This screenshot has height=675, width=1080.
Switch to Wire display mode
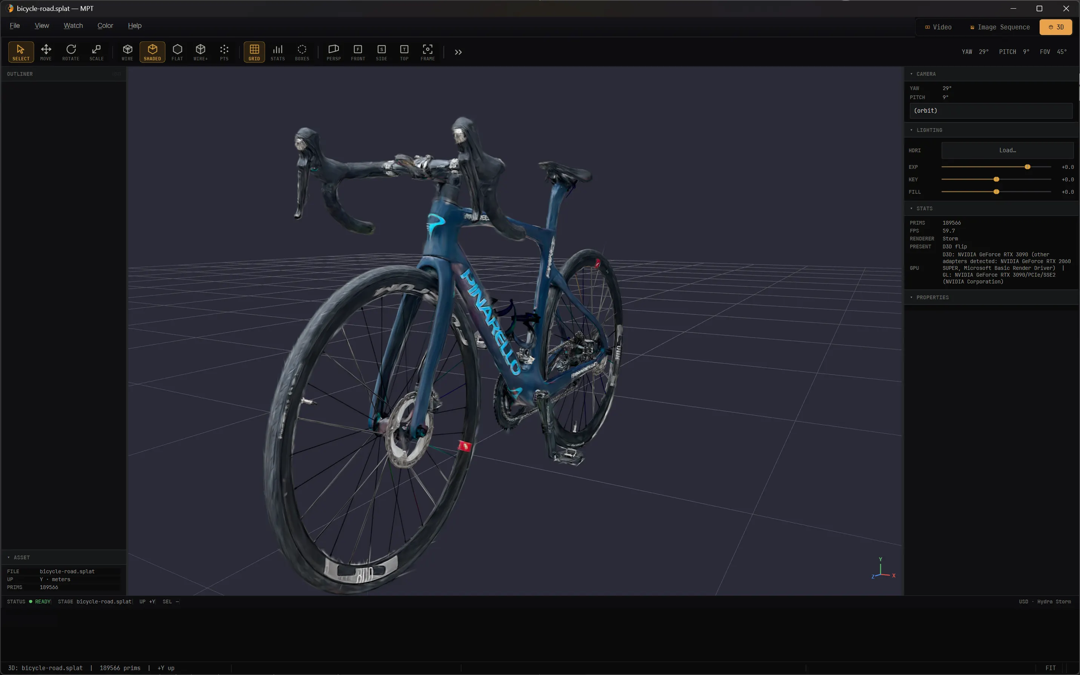click(128, 52)
